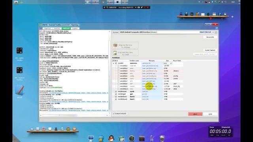This screenshot has width=253, height=142.
Task: Open the last file saved link in the log
Action: point(78,110)
